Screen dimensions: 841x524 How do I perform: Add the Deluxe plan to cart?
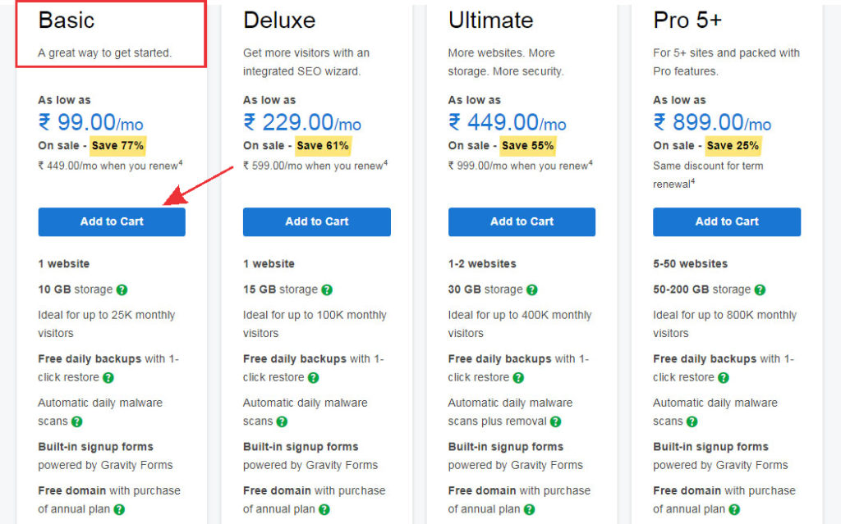click(x=316, y=221)
